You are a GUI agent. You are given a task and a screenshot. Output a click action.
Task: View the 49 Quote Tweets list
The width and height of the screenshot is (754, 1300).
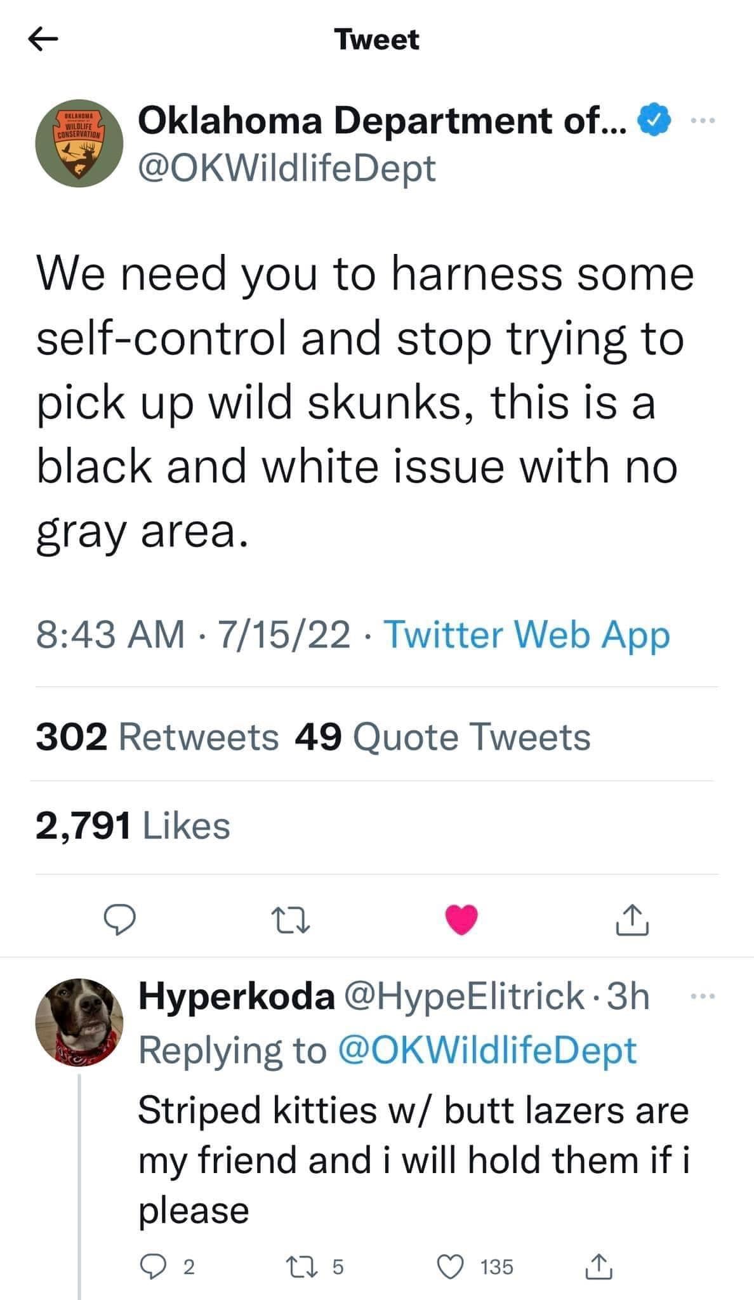pyautogui.click(x=442, y=737)
